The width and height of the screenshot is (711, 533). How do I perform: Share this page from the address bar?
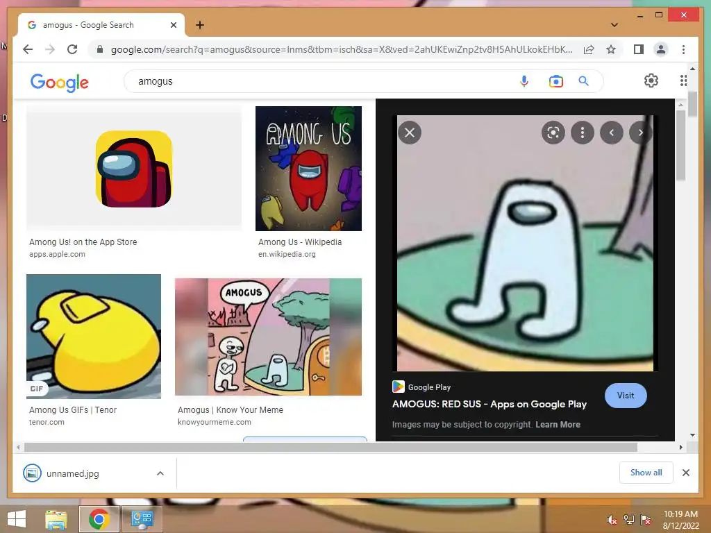pos(589,49)
